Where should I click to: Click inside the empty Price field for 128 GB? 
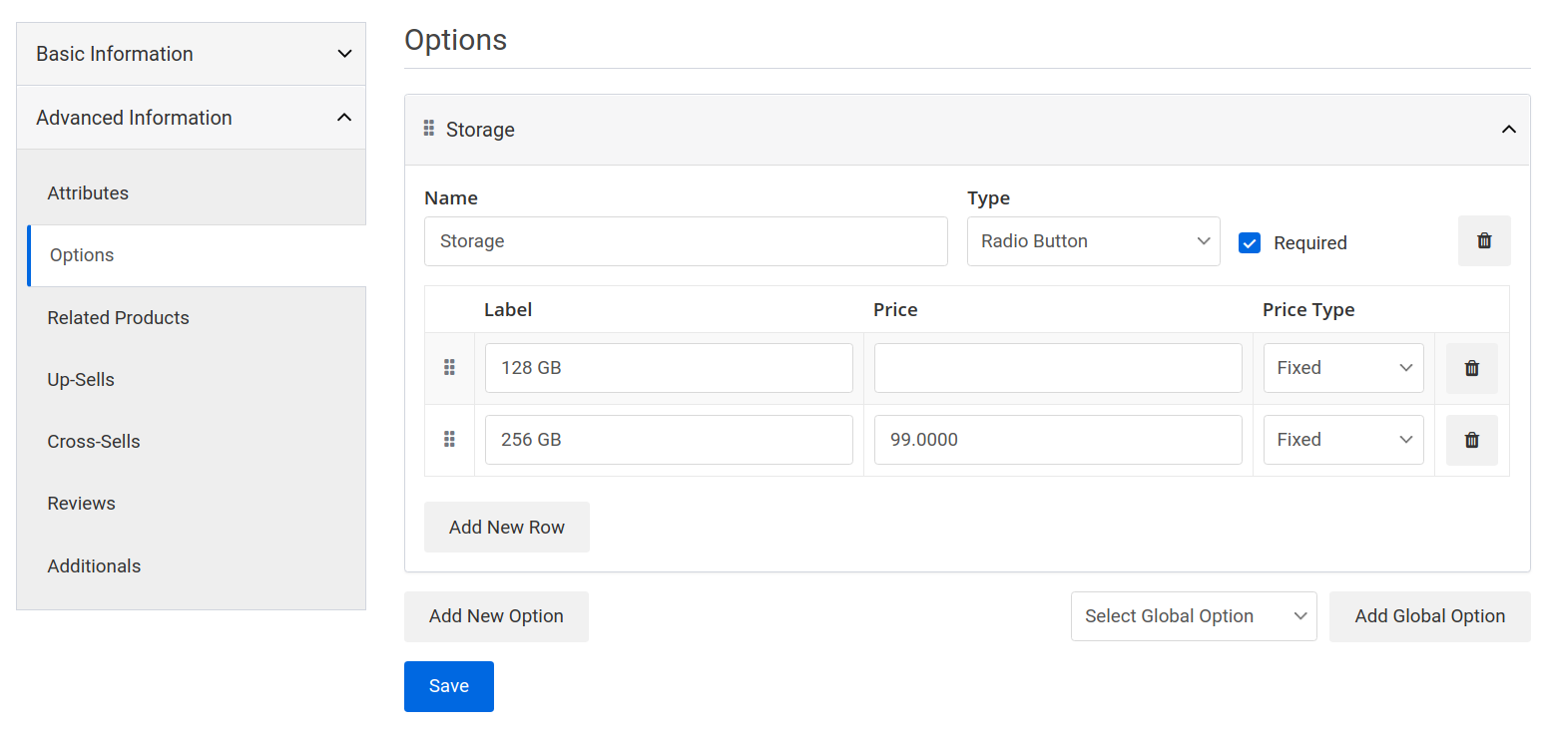click(x=1057, y=367)
